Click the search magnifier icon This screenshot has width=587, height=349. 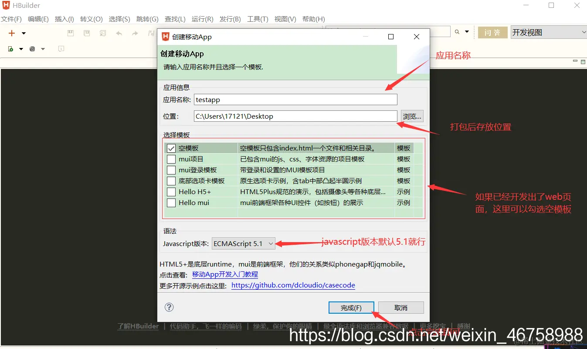click(457, 32)
